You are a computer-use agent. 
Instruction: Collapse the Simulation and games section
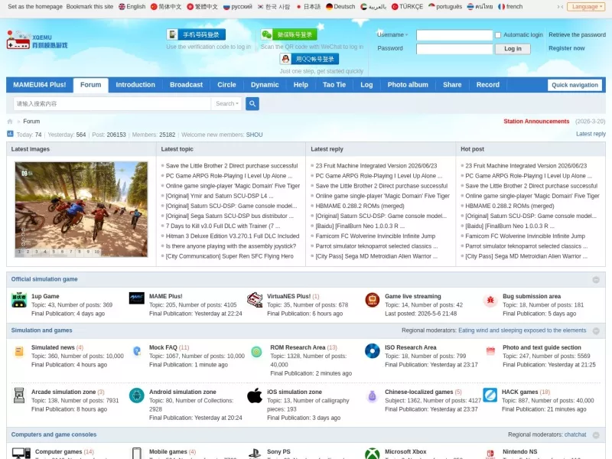pyautogui.click(x=596, y=330)
